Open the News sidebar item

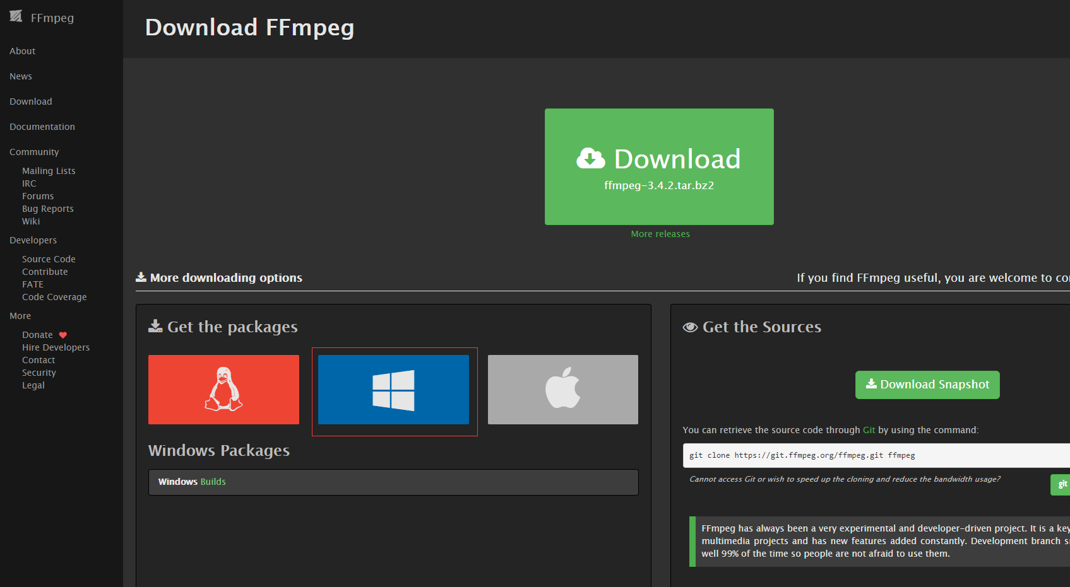pyautogui.click(x=21, y=76)
